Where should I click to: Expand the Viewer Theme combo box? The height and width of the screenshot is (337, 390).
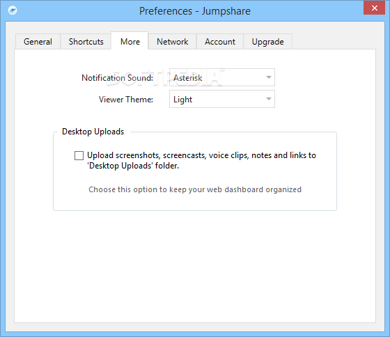pyautogui.click(x=222, y=99)
